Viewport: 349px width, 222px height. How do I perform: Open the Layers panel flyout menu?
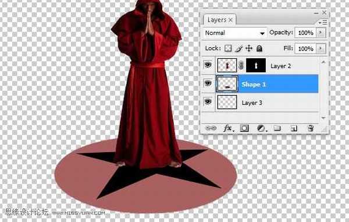click(323, 22)
